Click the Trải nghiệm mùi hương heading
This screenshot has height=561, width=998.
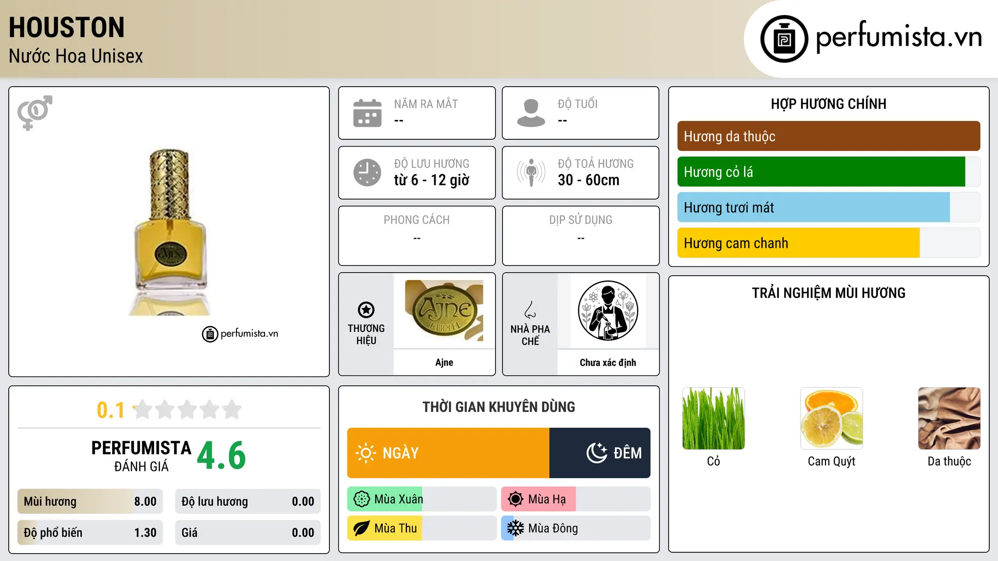828,293
